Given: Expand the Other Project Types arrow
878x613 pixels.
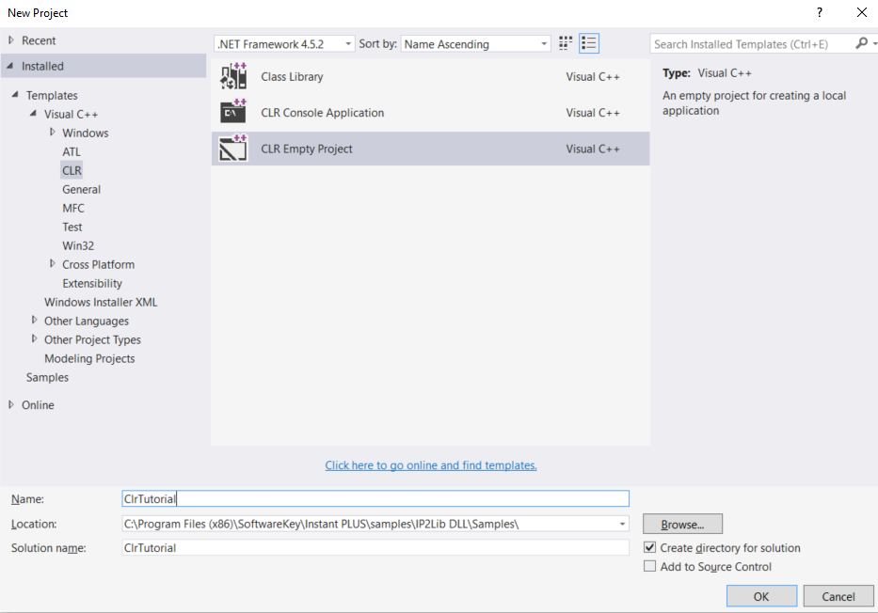Looking at the screenshot, I should 35,339.
